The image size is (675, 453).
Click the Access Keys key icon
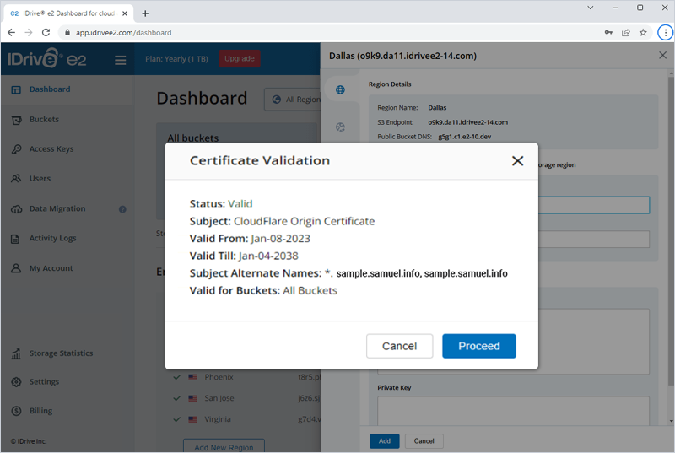click(x=16, y=149)
